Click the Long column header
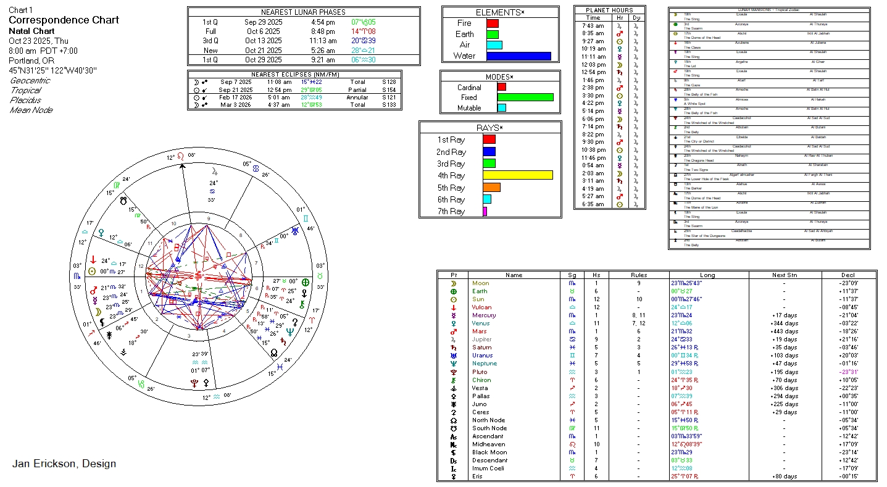This screenshot has width=887, height=487. coord(708,275)
